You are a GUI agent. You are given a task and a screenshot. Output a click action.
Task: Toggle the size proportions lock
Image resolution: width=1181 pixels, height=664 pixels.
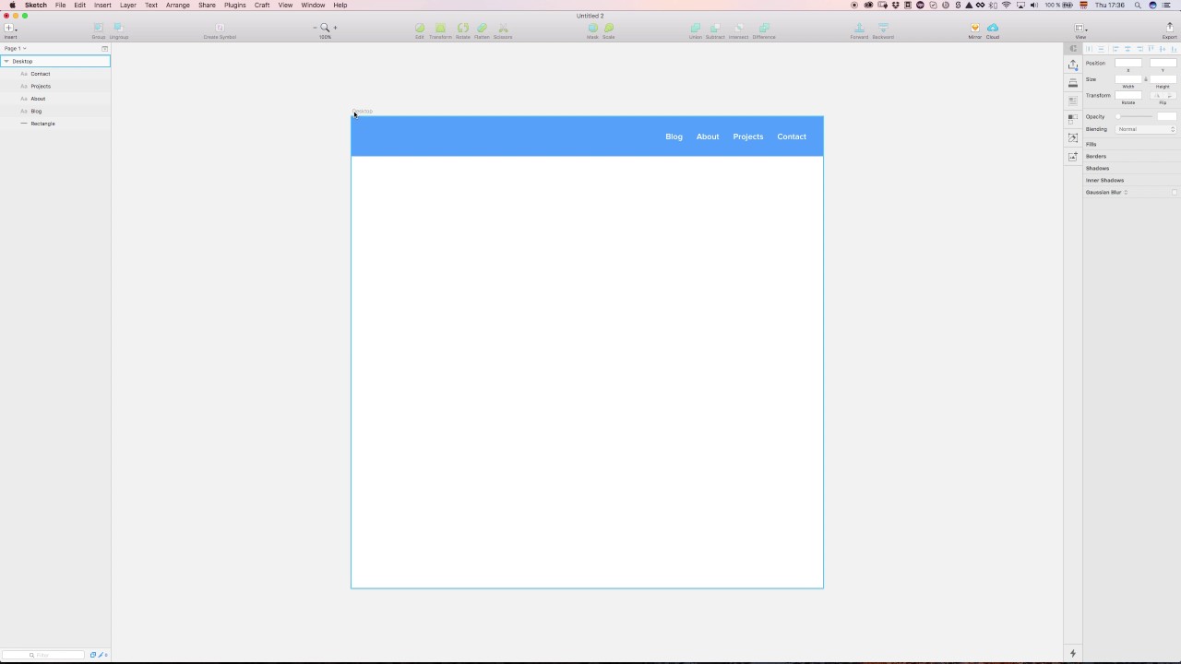click(1145, 79)
